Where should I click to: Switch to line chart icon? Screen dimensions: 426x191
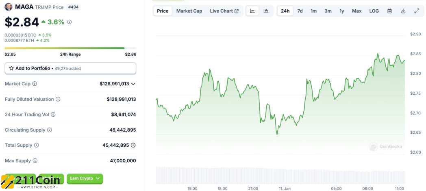point(252,11)
